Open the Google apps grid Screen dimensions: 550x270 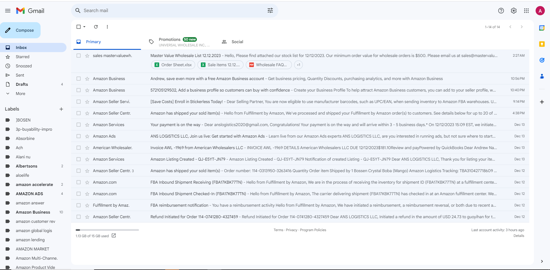(x=526, y=11)
